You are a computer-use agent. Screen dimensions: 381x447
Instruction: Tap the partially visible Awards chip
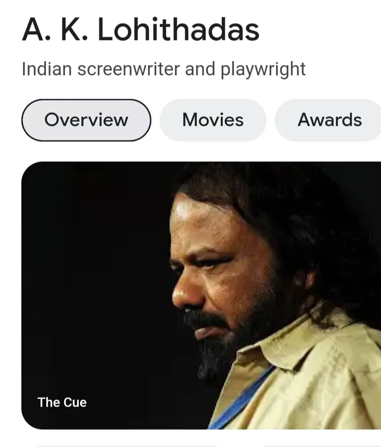tap(328, 120)
